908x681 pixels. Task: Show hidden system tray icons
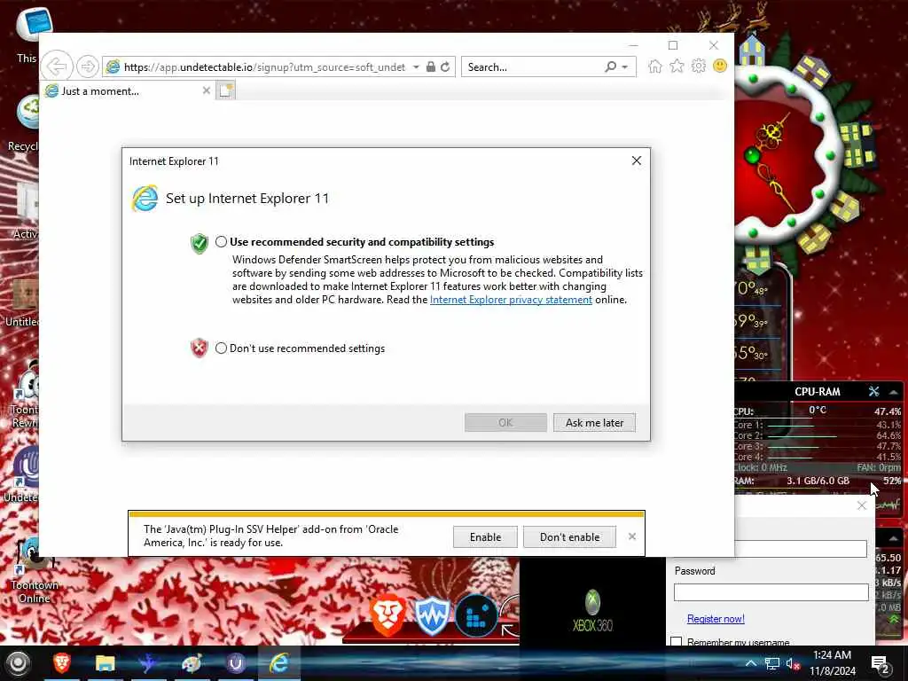point(750,663)
